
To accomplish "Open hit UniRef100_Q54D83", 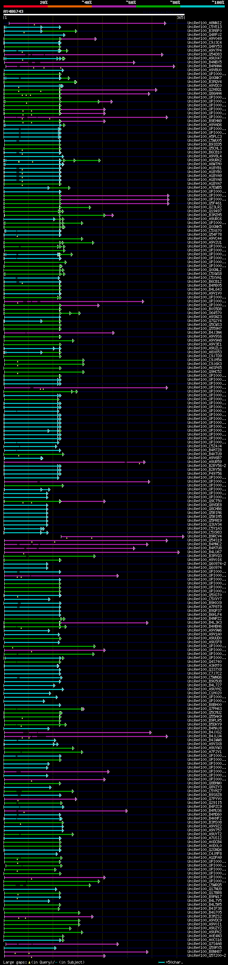I will 204,55.
